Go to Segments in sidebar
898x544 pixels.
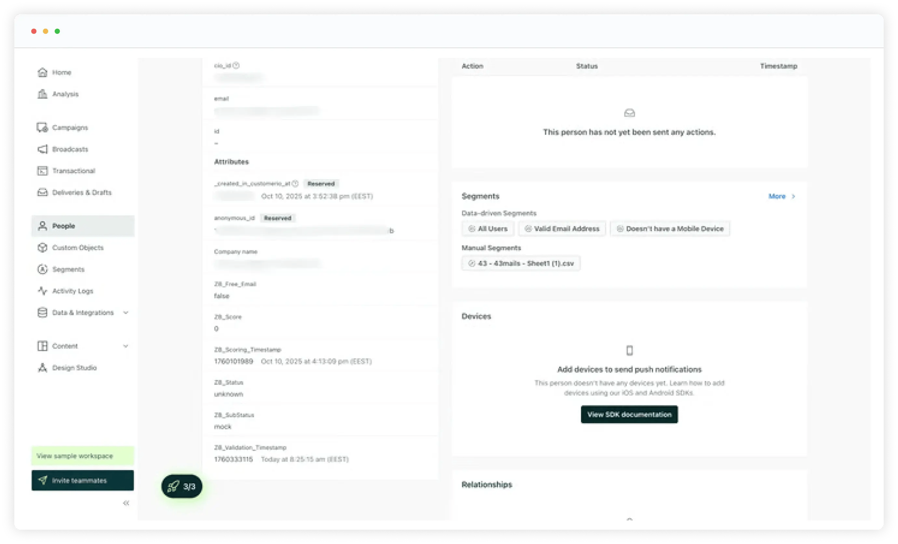[68, 269]
